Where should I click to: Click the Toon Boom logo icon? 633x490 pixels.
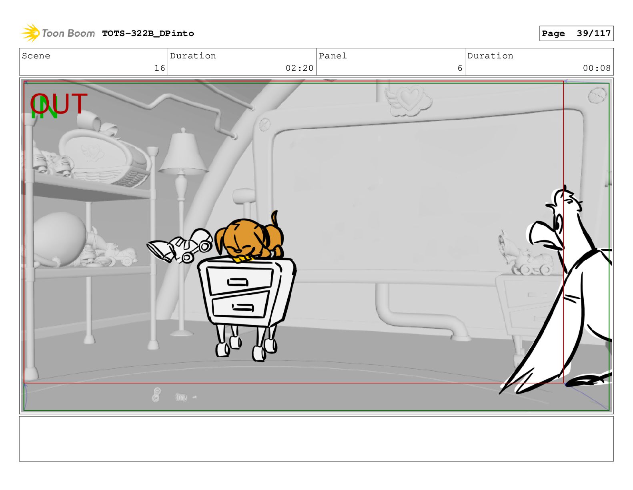coord(30,33)
